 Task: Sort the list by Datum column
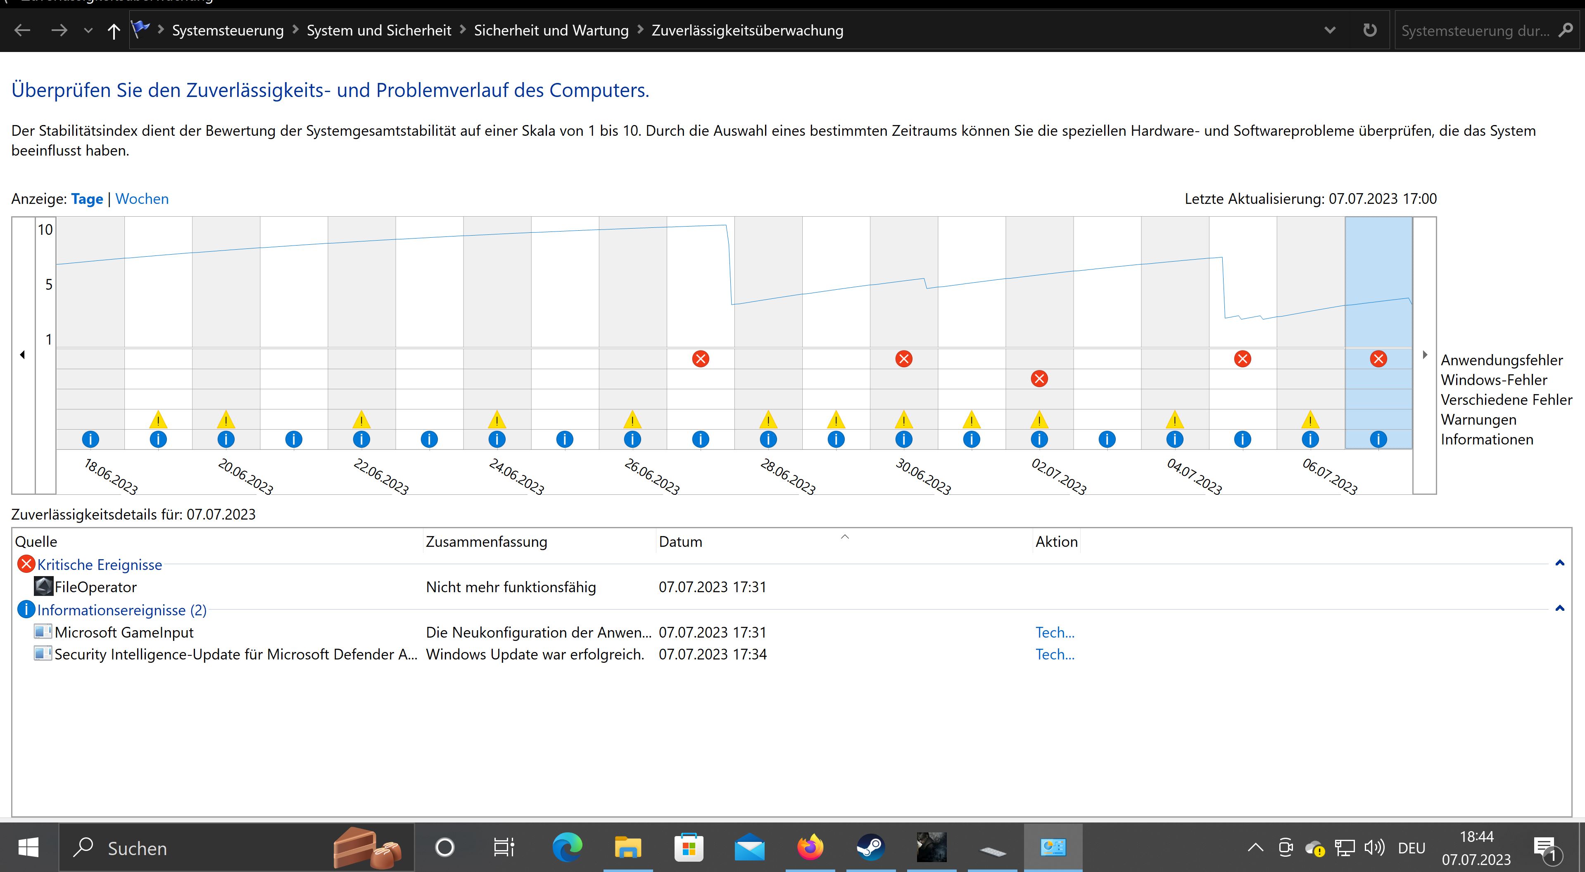click(x=680, y=541)
